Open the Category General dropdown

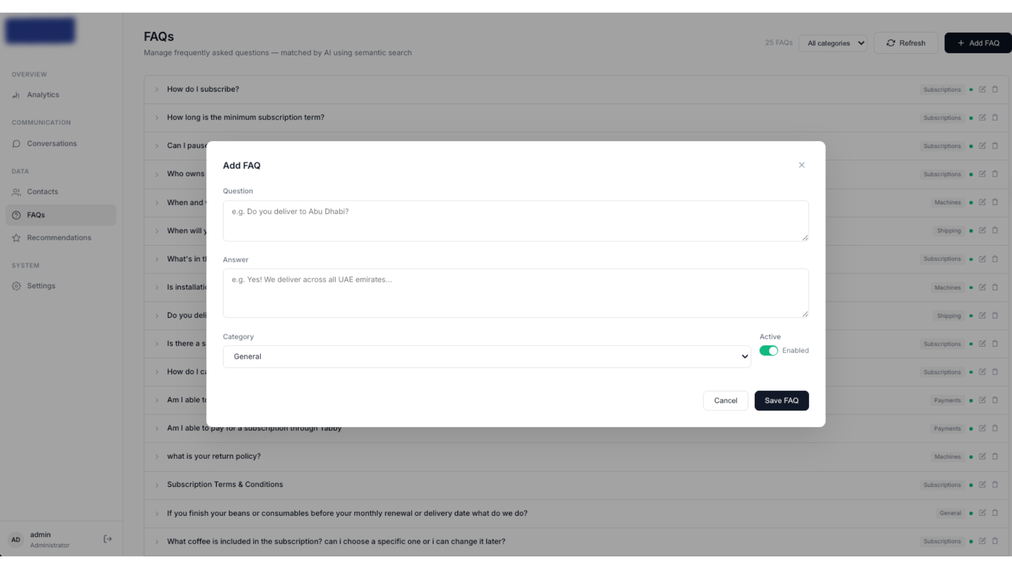coord(486,357)
